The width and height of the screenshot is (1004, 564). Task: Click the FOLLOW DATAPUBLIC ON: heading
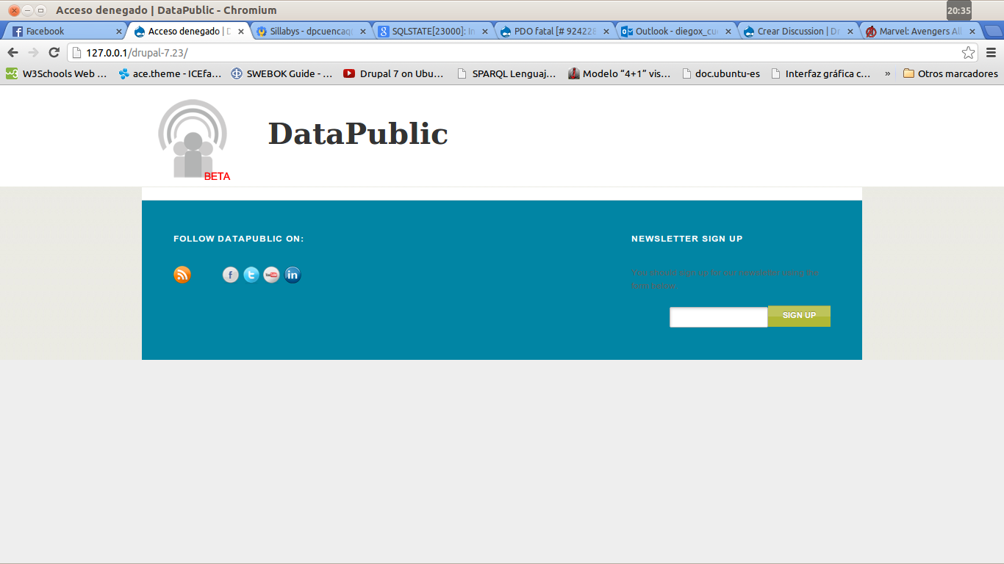[x=239, y=239]
